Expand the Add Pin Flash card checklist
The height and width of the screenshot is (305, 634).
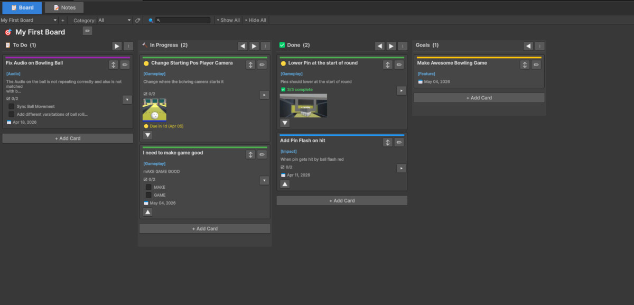tap(402, 168)
